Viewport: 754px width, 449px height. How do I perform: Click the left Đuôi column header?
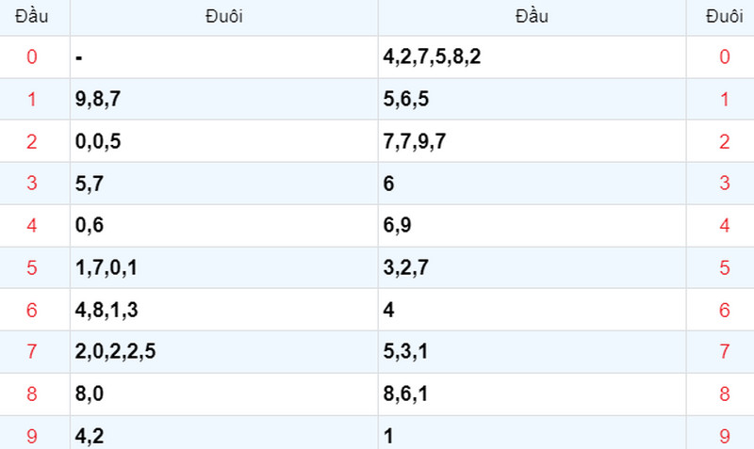pyautogui.click(x=224, y=17)
